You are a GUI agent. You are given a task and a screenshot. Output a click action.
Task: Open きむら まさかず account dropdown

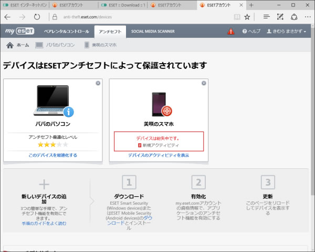[286, 31]
